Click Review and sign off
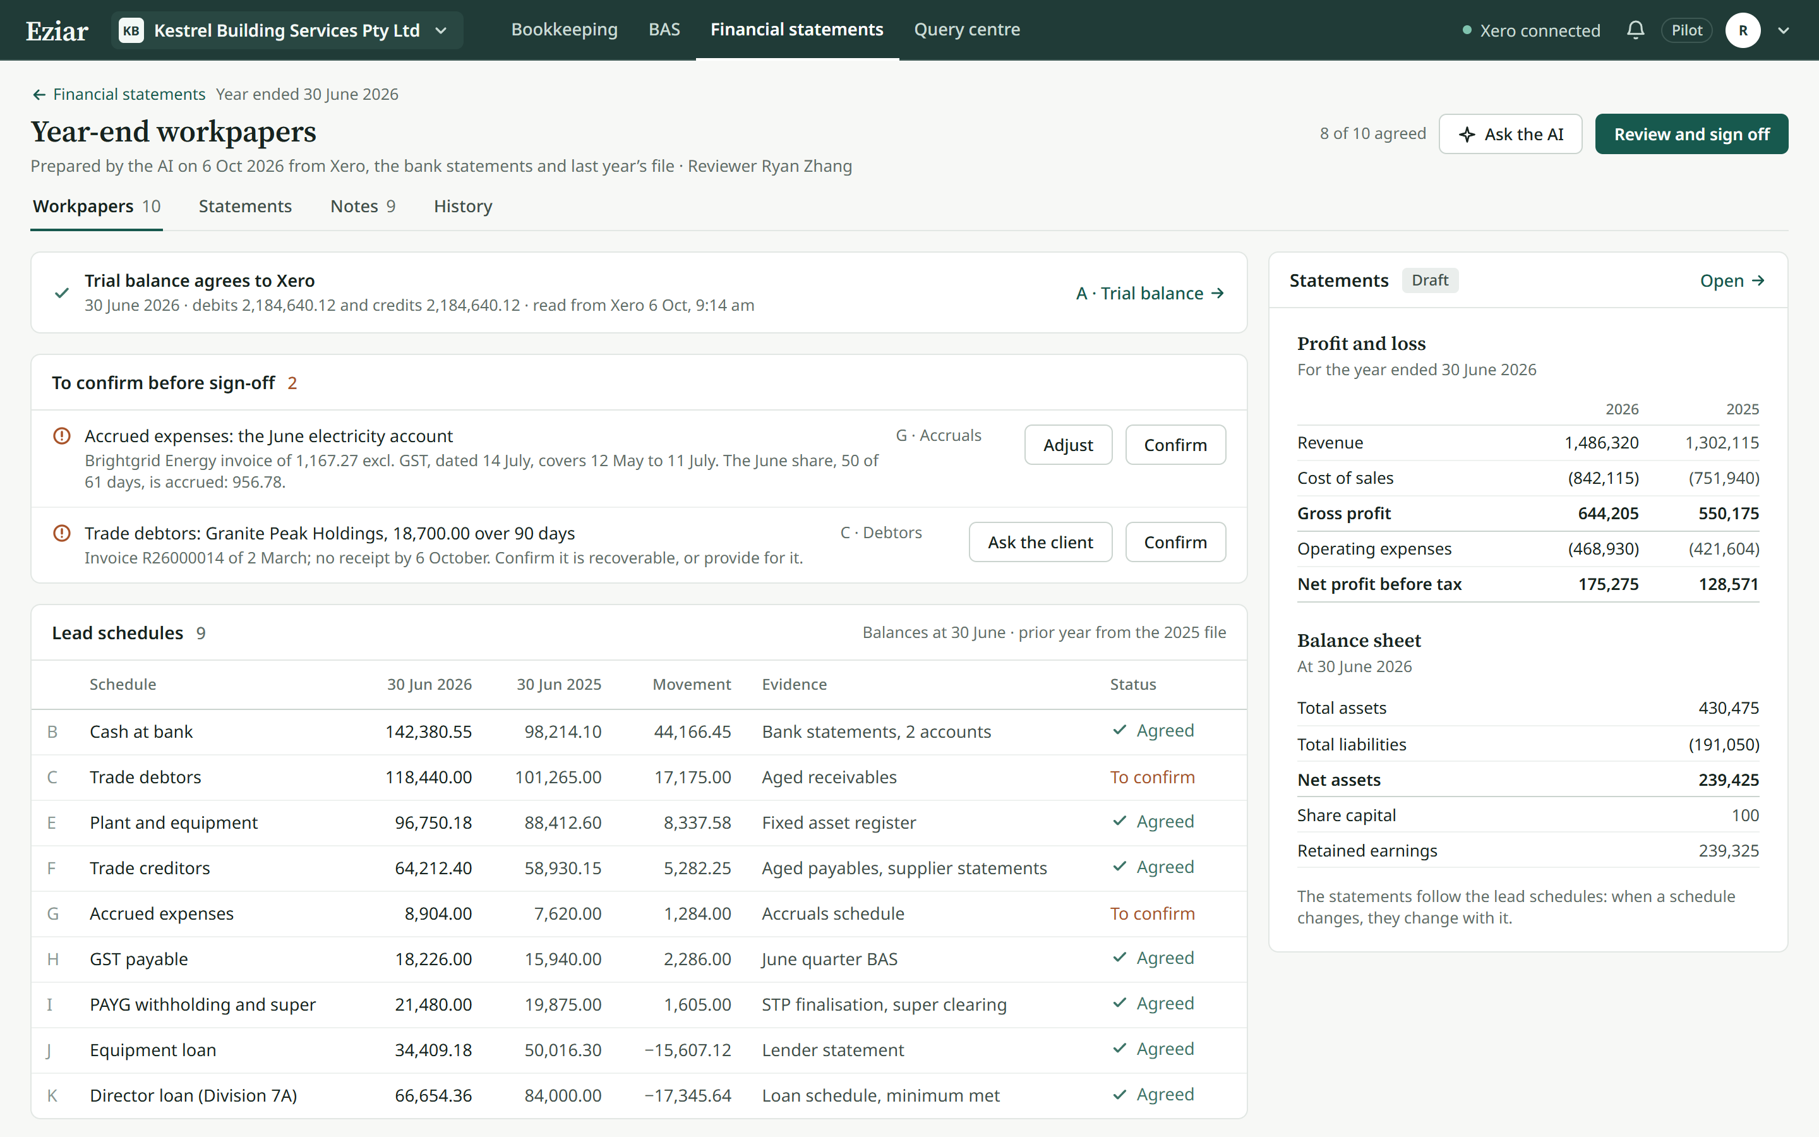This screenshot has width=1819, height=1137. coord(1691,134)
